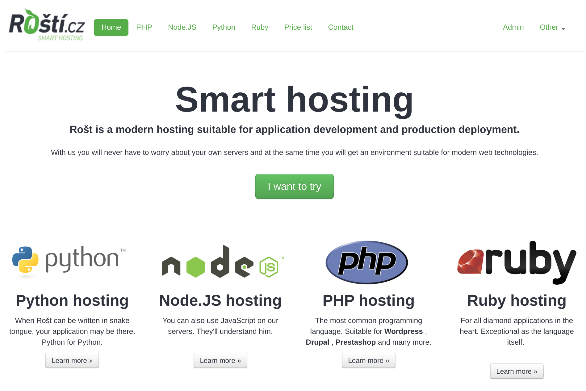The image size is (586, 391).
Task: Click the 'Rošt is a modern hosting' subtitle
Action: pyautogui.click(x=295, y=130)
